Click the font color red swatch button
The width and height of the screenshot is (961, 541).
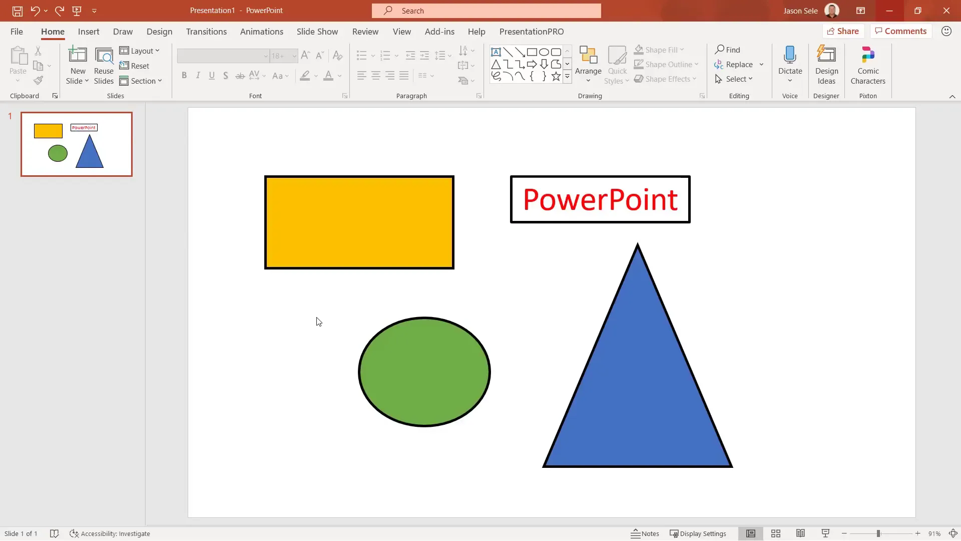[x=328, y=76]
